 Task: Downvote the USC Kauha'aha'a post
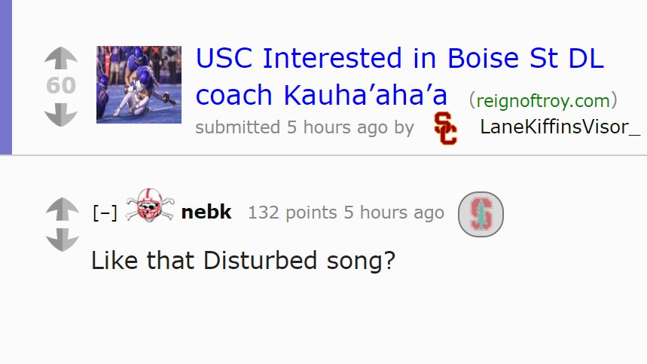click(x=61, y=115)
